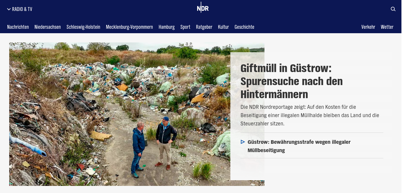Open the Schleswig-Holstein section
The height and width of the screenshot is (193, 405).
coord(83,27)
